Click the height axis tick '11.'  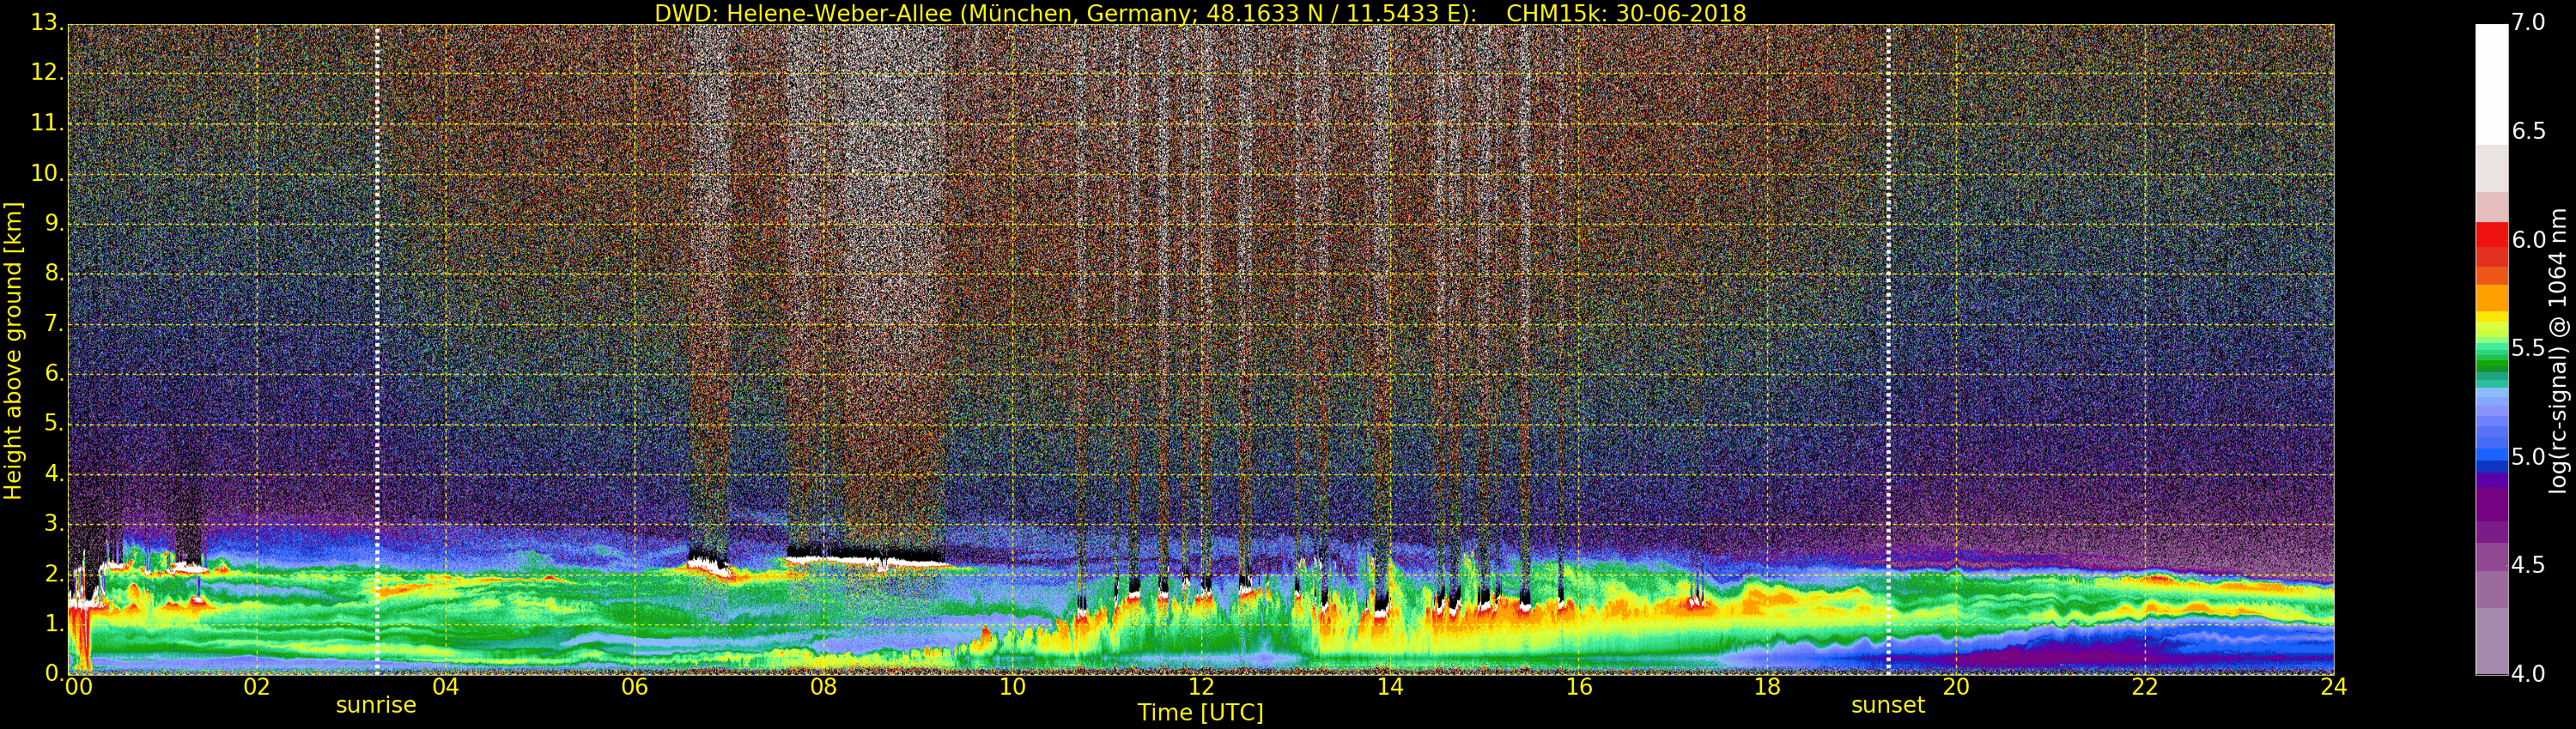coord(46,122)
